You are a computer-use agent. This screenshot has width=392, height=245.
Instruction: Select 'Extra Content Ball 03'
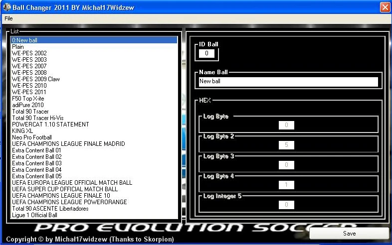click(x=94, y=163)
